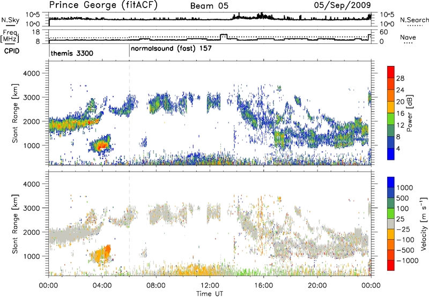The width and height of the screenshot is (429, 297).
Task: Click the 'Nave' legend label
Action: (x=408, y=38)
